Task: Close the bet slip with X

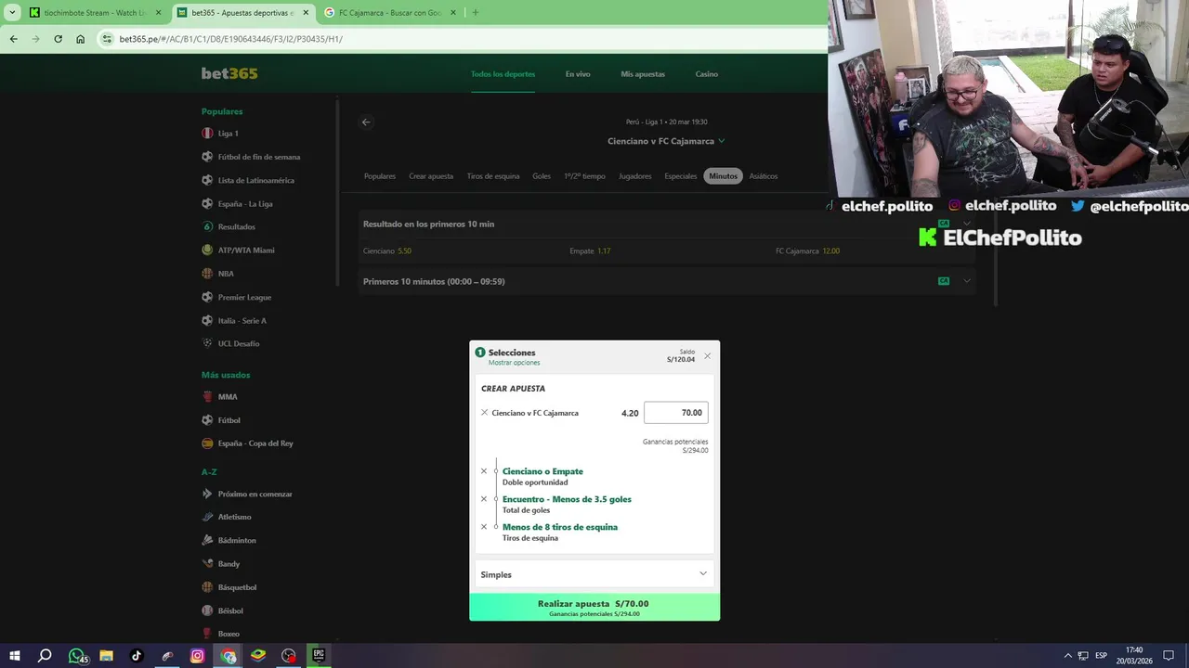Action: point(707,355)
